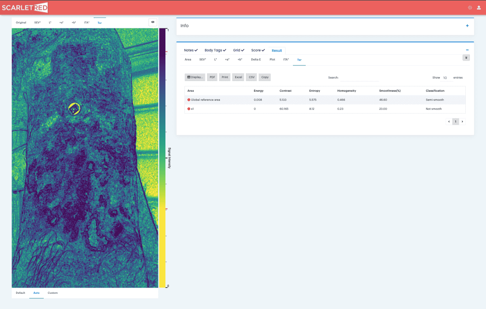This screenshot has height=309, width=486.
Task: Open the SEV* sub-tab in results
Action: click(x=203, y=60)
